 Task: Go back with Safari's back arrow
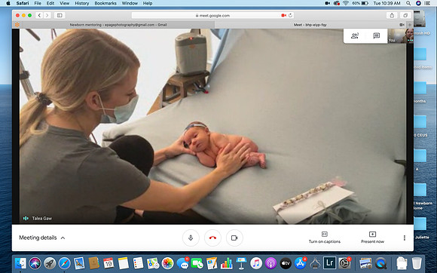pyautogui.click(x=39, y=15)
